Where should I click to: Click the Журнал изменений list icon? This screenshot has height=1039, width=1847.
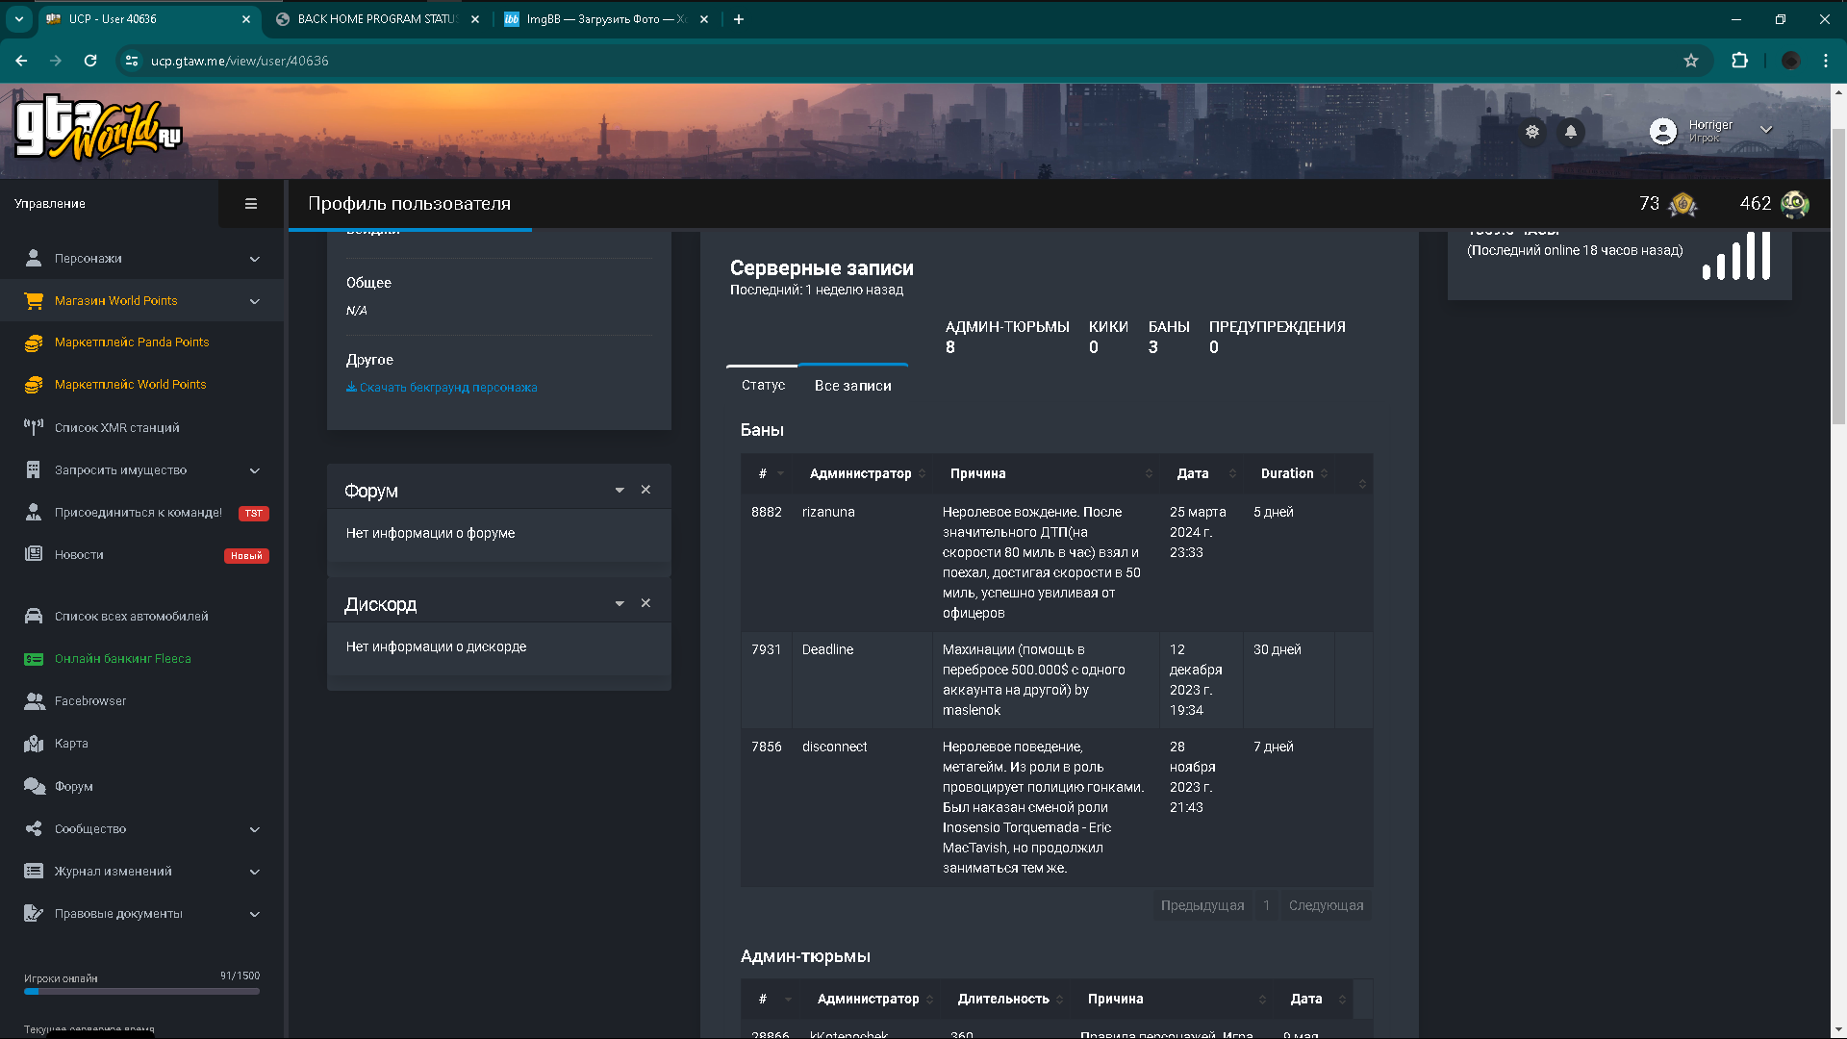[34, 871]
